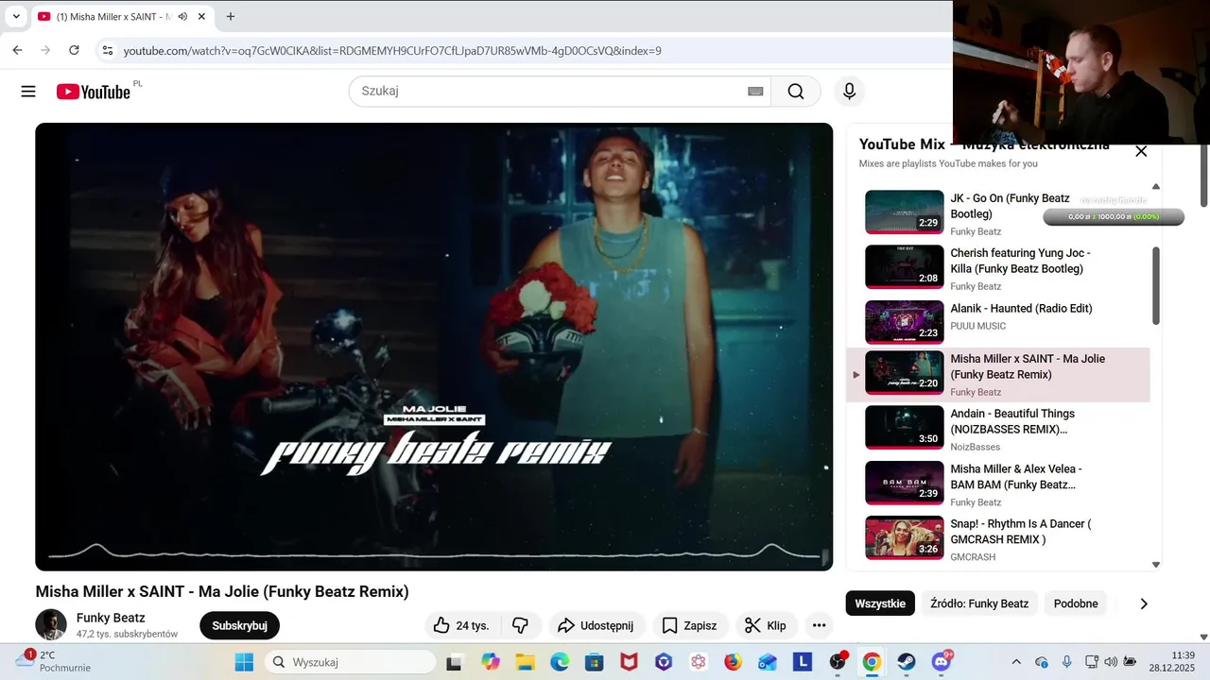Screen dimensions: 1210x680
Task: Open site information icon in address bar
Action: pos(107,50)
